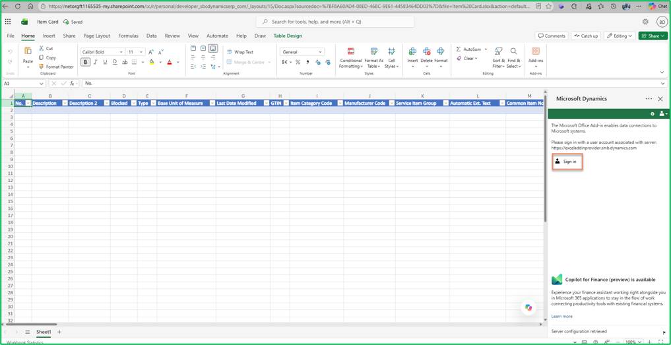Decrease indent in Alignment group
The width and height of the screenshot is (671, 345).
(193, 67)
